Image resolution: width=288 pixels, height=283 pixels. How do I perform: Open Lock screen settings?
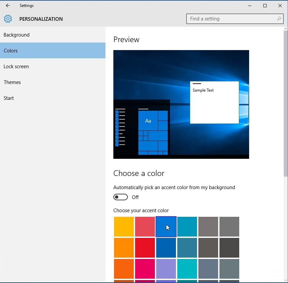point(53,66)
